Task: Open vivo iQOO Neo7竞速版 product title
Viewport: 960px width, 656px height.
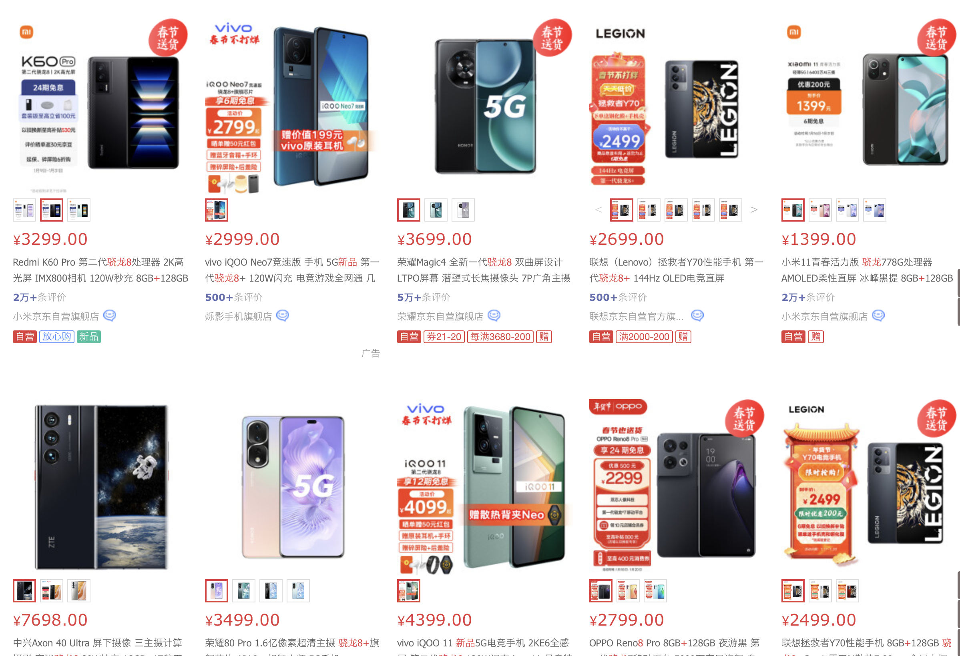Action: pos(292,270)
